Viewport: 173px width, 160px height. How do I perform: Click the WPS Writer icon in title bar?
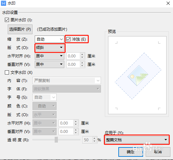(x=4, y=3)
